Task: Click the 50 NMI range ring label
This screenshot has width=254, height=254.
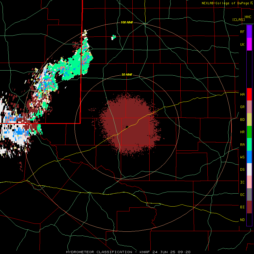Action: tap(127, 75)
